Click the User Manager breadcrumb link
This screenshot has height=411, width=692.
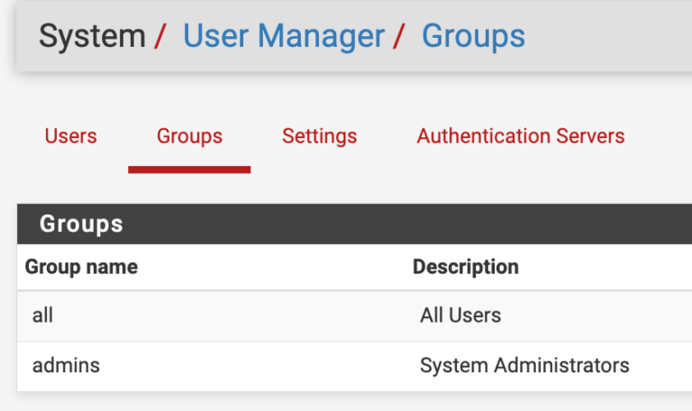click(284, 36)
